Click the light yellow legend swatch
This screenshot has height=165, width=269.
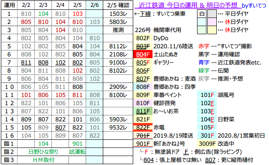pyautogui.click(x=212, y=30)
